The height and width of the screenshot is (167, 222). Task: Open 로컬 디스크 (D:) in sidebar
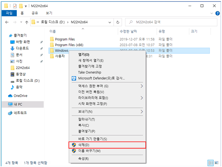click(x=25, y=81)
